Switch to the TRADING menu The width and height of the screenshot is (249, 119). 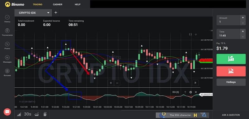[x=37, y=4]
